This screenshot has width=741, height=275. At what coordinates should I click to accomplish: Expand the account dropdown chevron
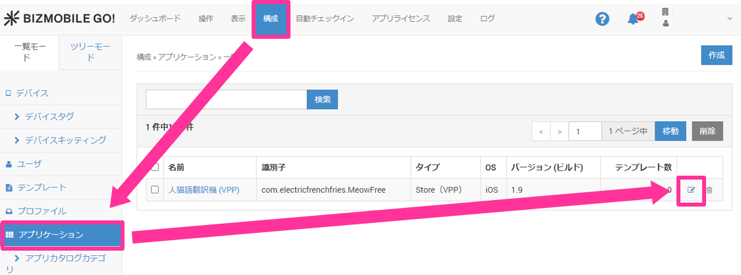click(729, 18)
